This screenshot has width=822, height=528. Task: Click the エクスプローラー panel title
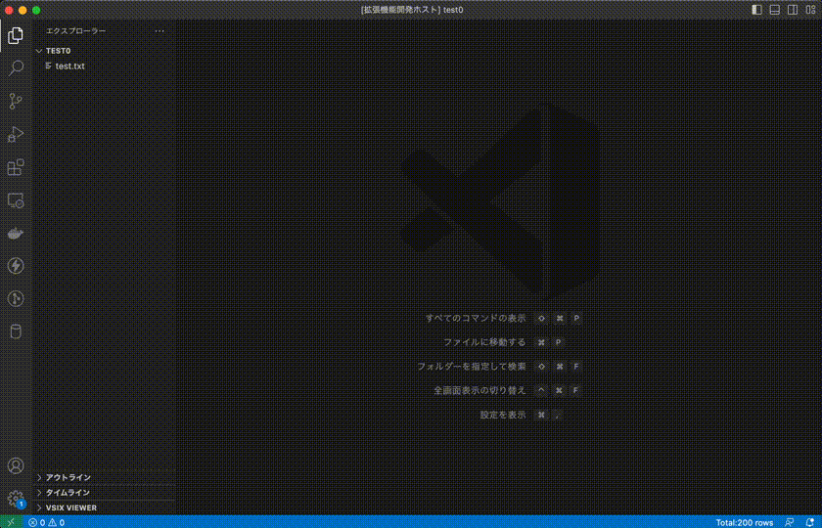tap(76, 31)
